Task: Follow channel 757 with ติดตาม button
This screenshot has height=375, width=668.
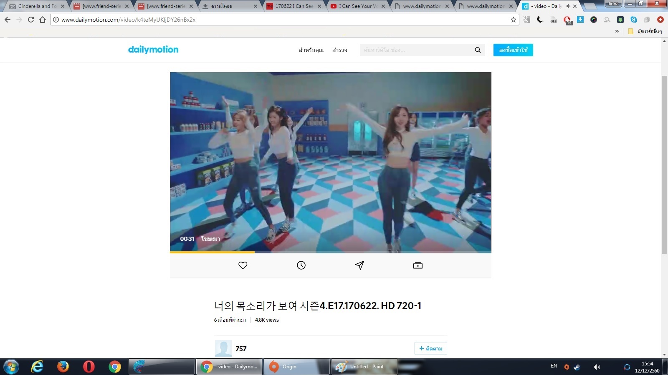Action: click(x=430, y=348)
